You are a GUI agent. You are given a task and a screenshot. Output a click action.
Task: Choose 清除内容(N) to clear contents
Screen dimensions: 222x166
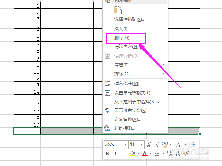point(126,47)
